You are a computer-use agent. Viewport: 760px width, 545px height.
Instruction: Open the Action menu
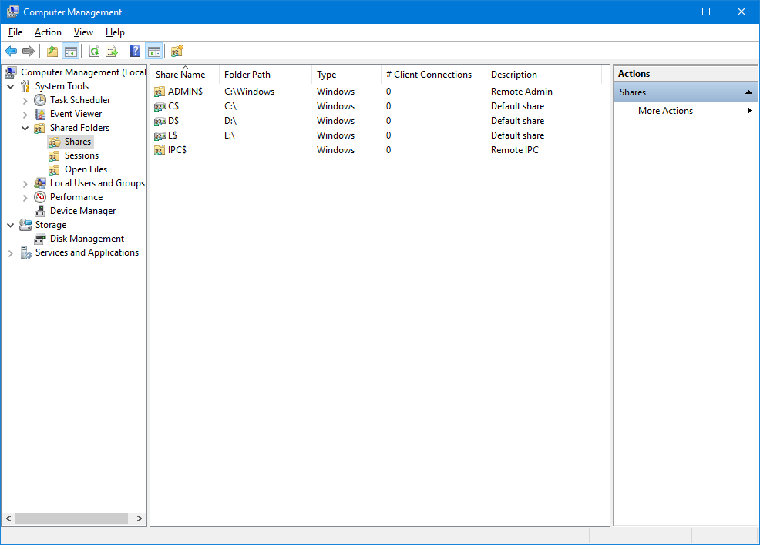coord(48,32)
